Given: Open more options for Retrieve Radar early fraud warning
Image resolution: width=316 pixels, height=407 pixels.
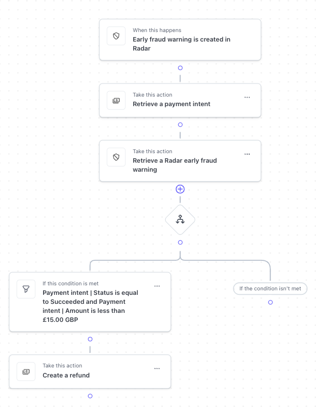Looking at the screenshot, I should 247,154.
